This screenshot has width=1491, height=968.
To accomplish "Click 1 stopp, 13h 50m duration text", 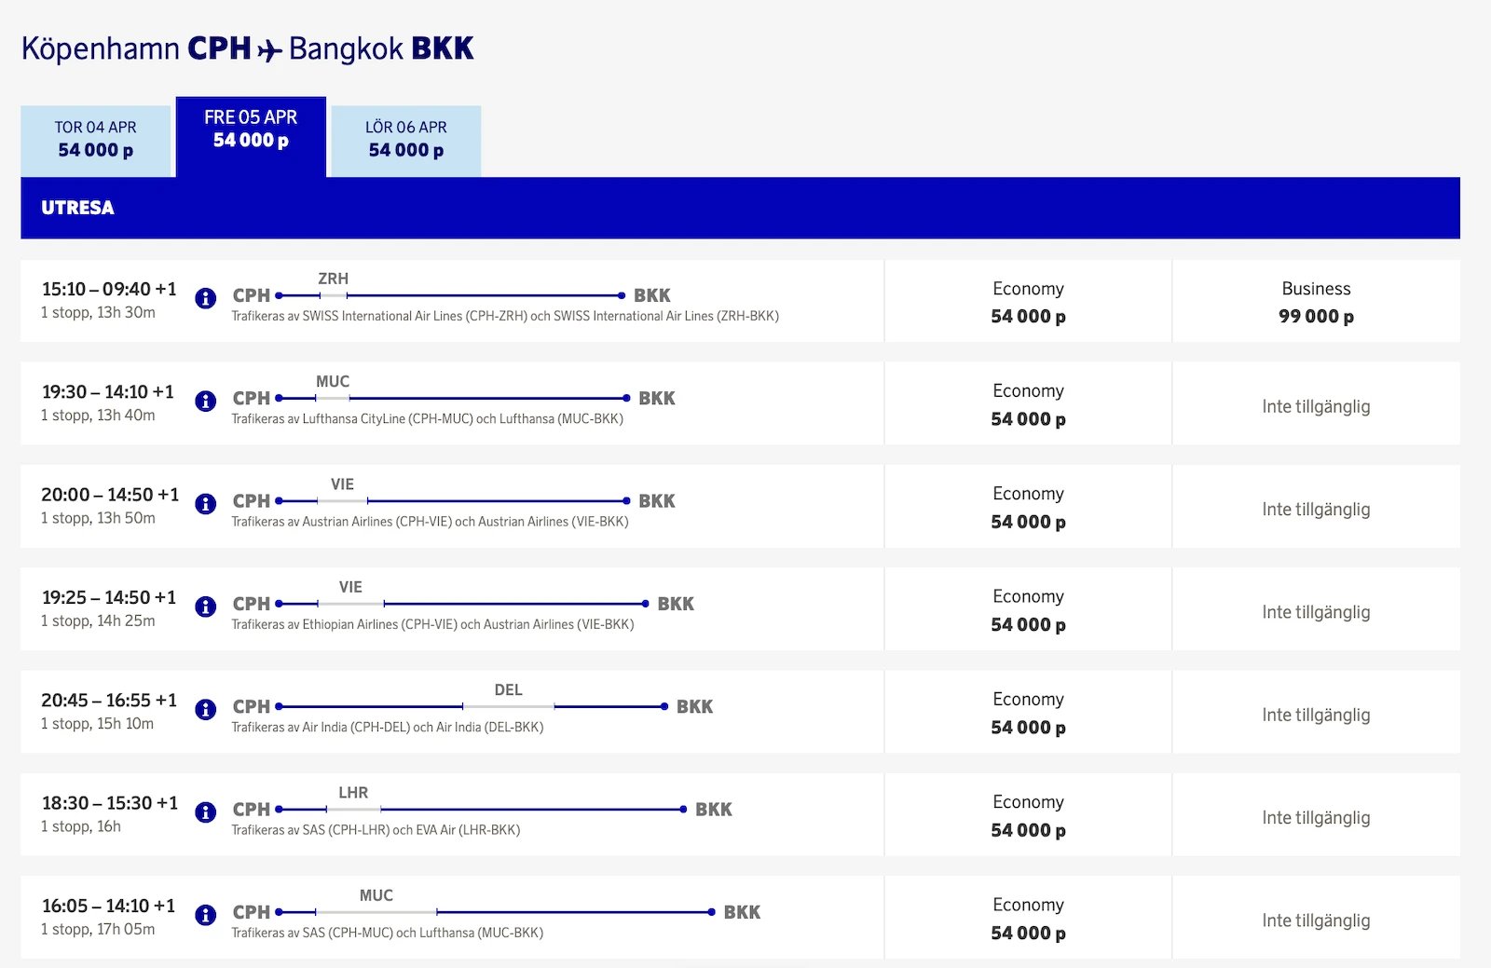I will click(x=98, y=518).
